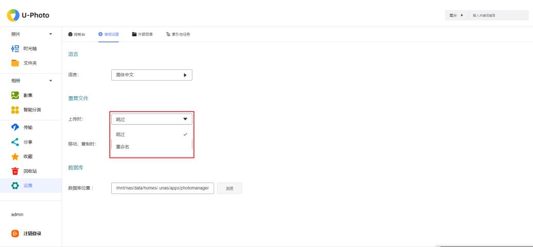Collapse the 相册 sidebar section

[x=50, y=81]
